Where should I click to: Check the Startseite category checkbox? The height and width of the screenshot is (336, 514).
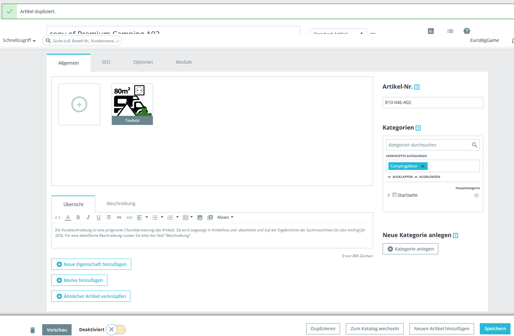394,195
